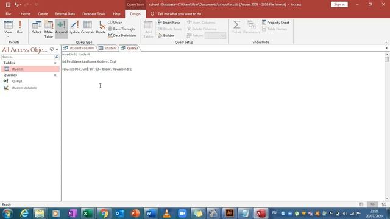
Task: Switch to SQL View in status bar
Action: click(372, 204)
